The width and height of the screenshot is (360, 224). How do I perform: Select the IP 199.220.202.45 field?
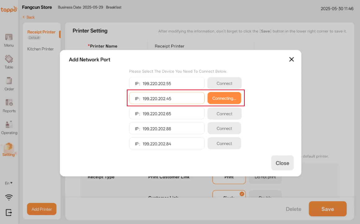pyautogui.click(x=167, y=99)
